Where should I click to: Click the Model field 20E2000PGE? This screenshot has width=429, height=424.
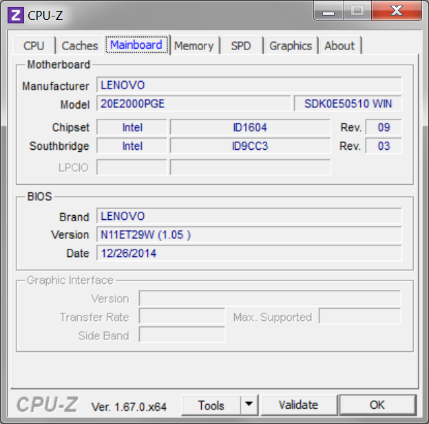(x=193, y=104)
